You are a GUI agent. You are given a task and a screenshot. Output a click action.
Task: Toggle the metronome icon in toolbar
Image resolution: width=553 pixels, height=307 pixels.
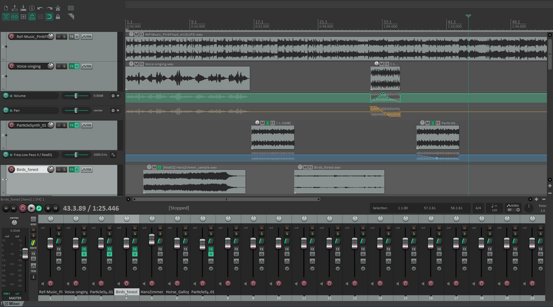click(58, 8)
